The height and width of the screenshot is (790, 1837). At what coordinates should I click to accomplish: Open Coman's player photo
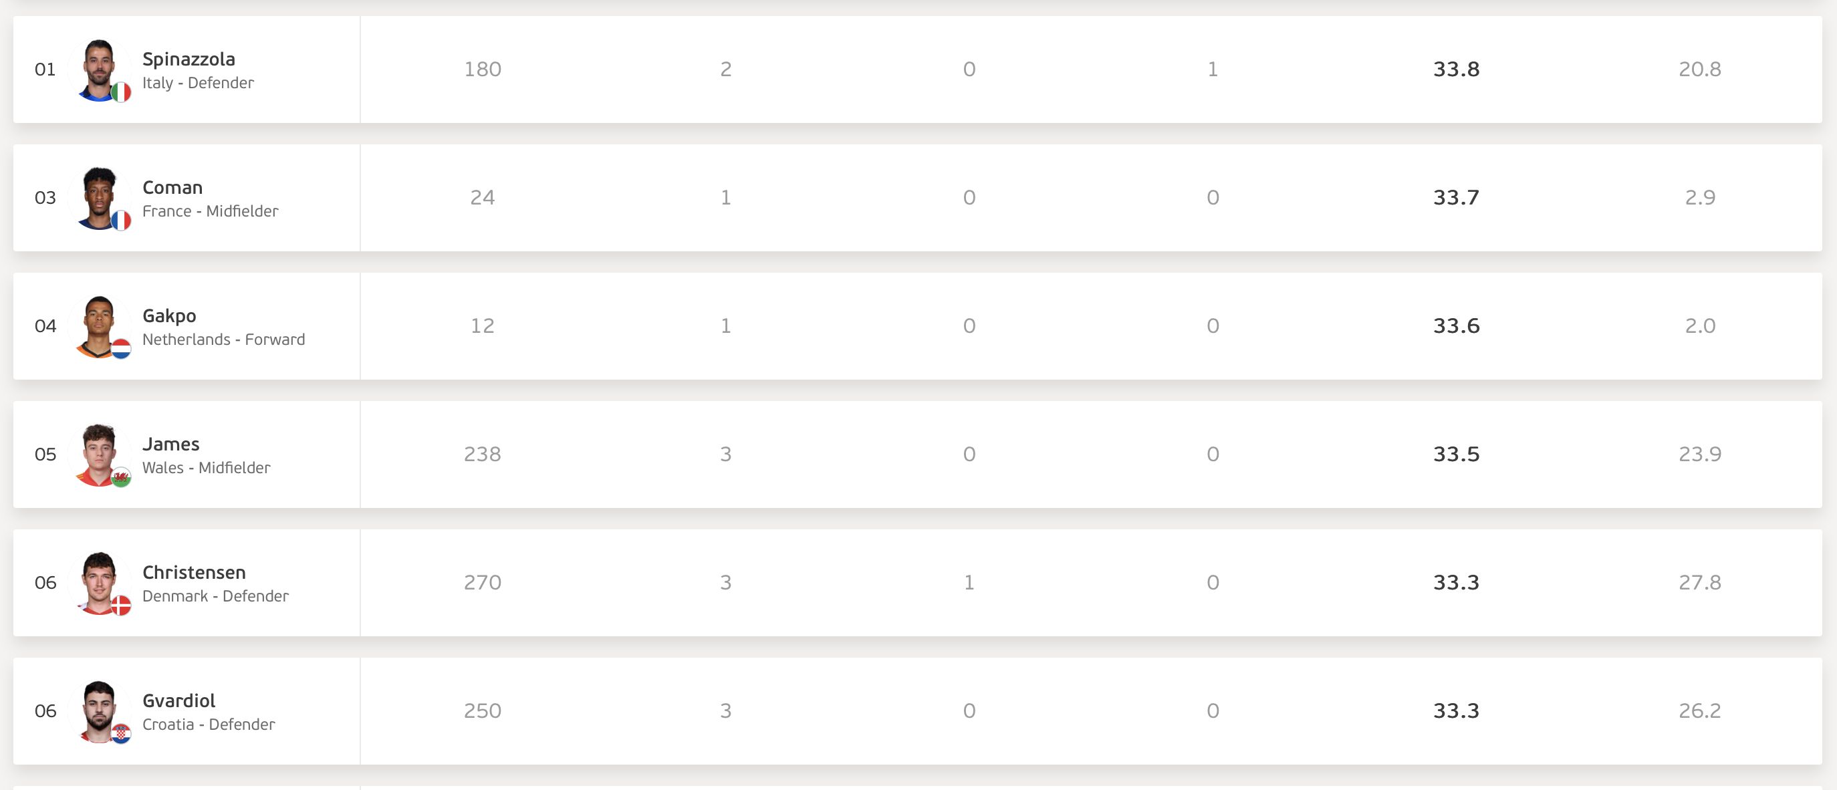tap(98, 196)
